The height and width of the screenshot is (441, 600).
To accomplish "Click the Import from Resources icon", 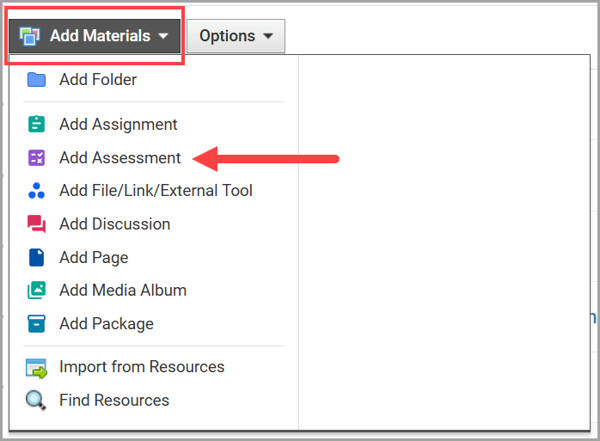I will (37, 368).
